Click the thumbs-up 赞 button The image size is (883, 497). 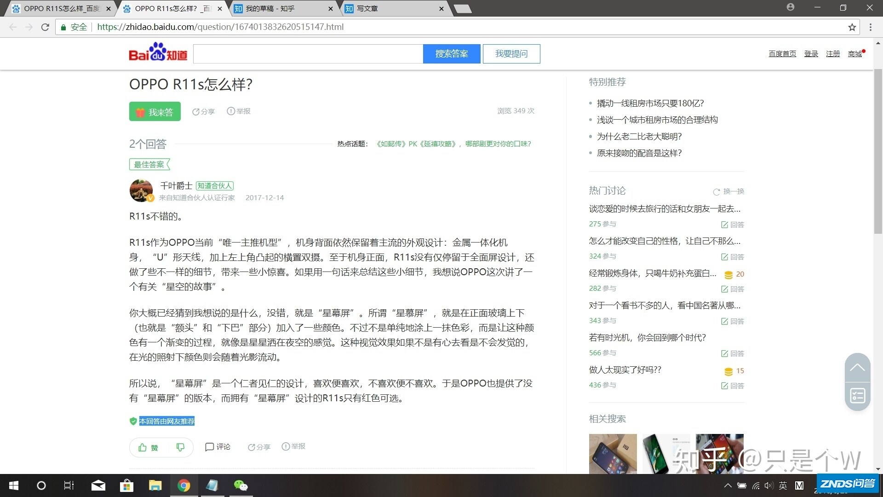click(148, 447)
